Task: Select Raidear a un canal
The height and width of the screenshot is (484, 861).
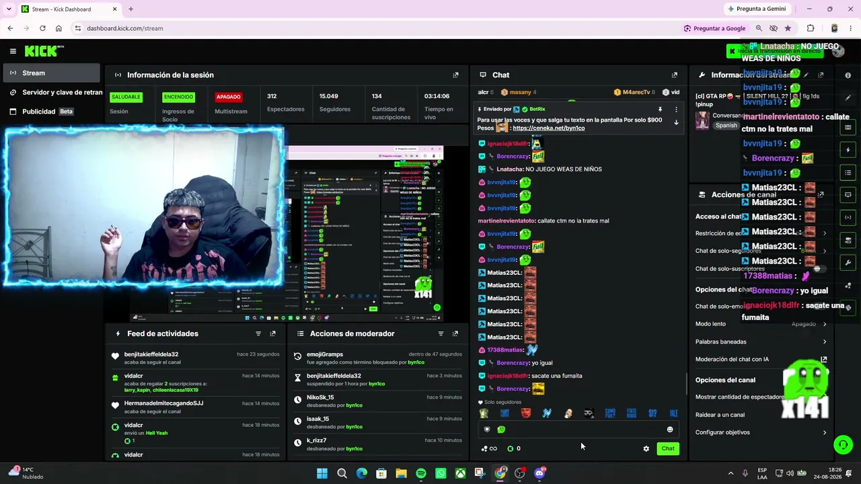Action: tap(720, 415)
